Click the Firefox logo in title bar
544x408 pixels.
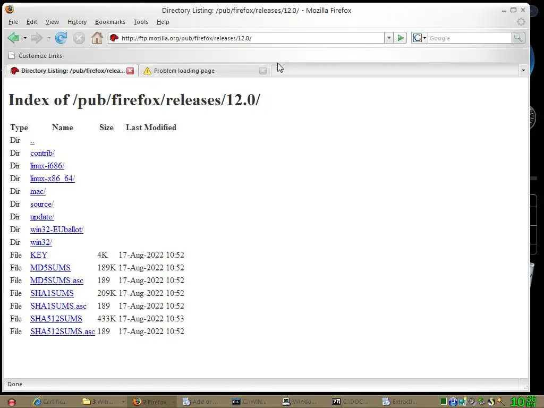click(10, 10)
